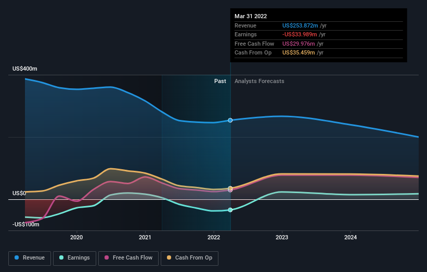Screen dimensions: 427x272
Task: Toggle the Cash From Op legend series
Action: pos(189,258)
